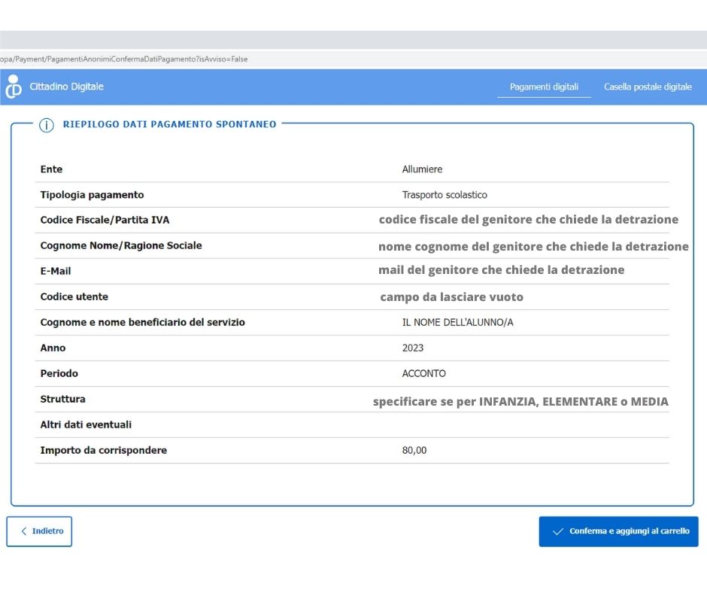The height and width of the screenshot is (593, 707).
Task: Click the Cittadino Digitale logo icon
Action: coord(14,87)
